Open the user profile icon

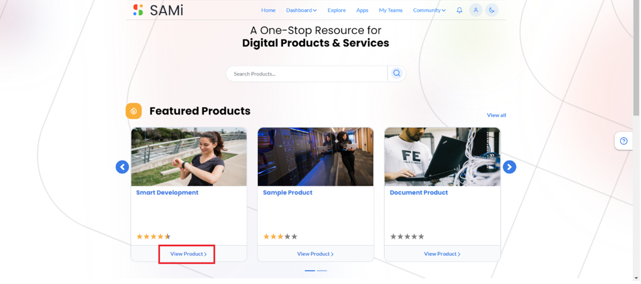476,10
